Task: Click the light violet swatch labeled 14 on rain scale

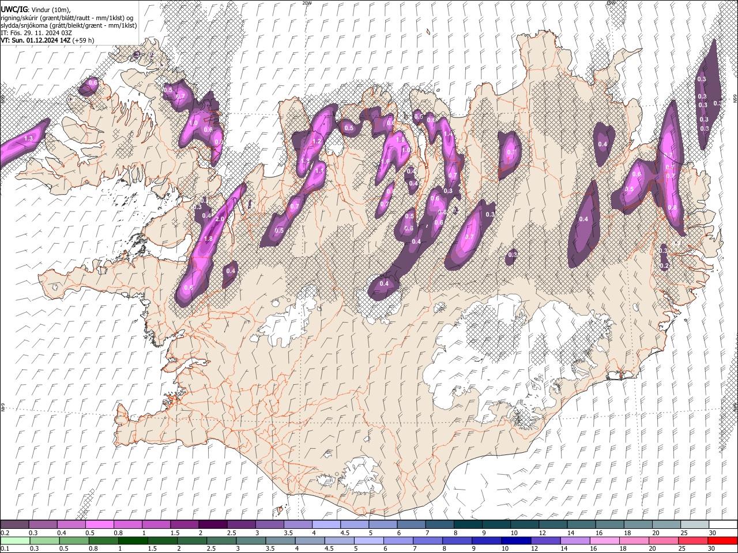Action: pyautogui.click(x=575, y=540)
